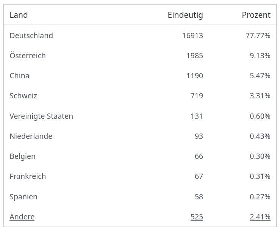The image size is (280, 230).
Task: Click the Prozent column header
Action: (x=256, y=15)
